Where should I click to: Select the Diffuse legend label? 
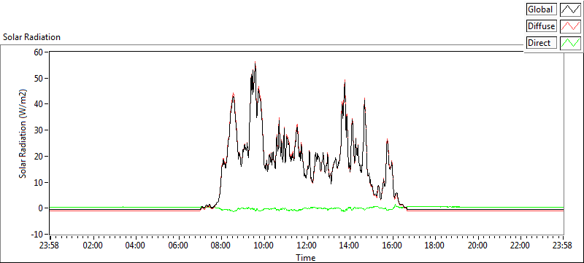click(542, 26)
